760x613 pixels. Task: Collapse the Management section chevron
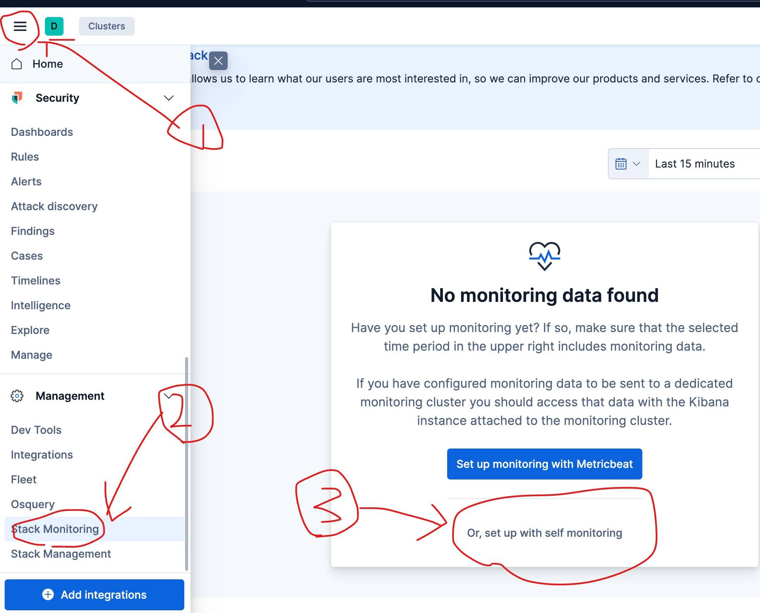(168, 396)
